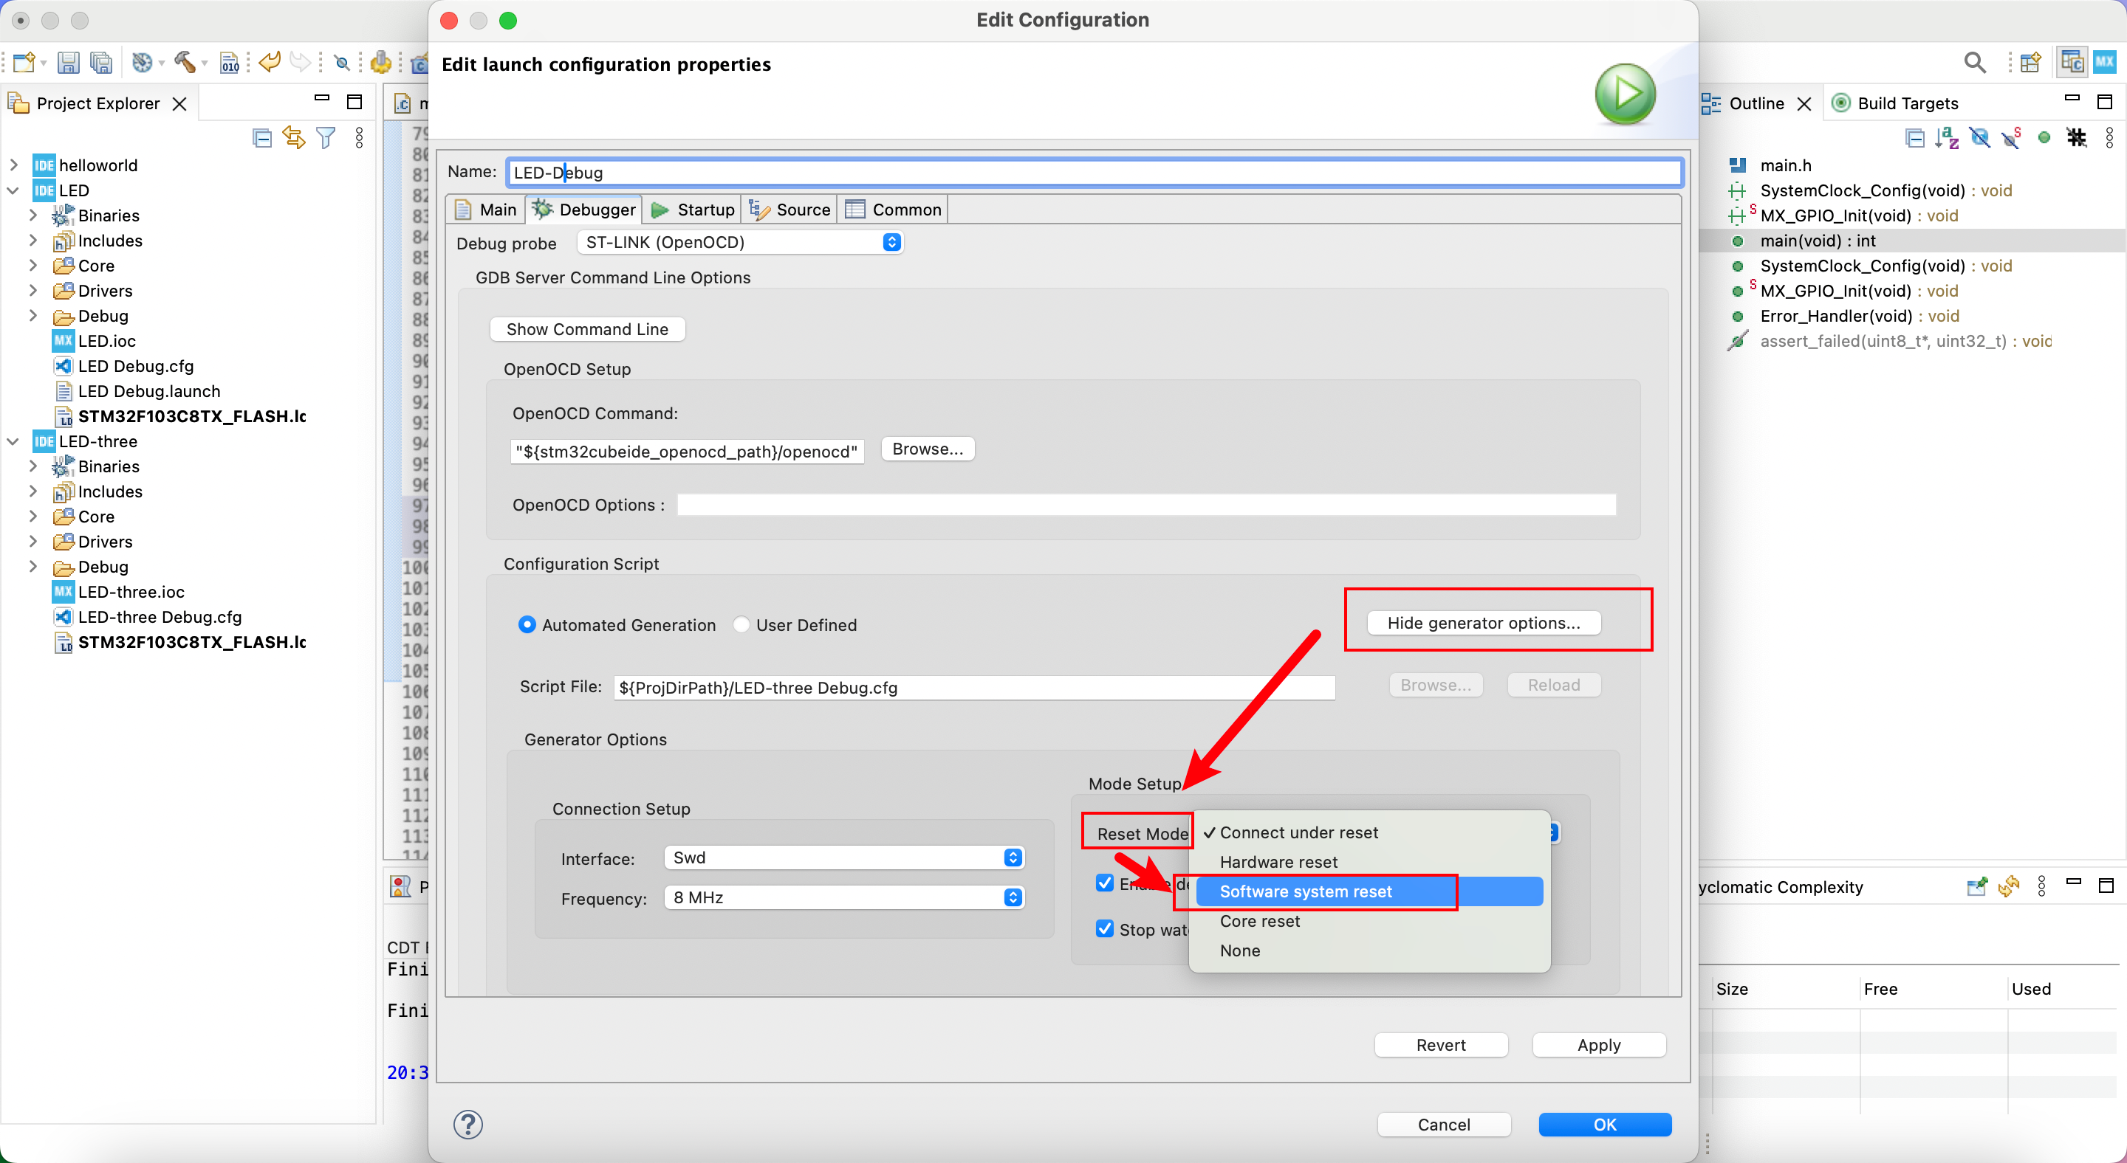This screenshot has width=2127, height=1163.
Task: Choose Core reset from the menu
Action: [1369, 922]
